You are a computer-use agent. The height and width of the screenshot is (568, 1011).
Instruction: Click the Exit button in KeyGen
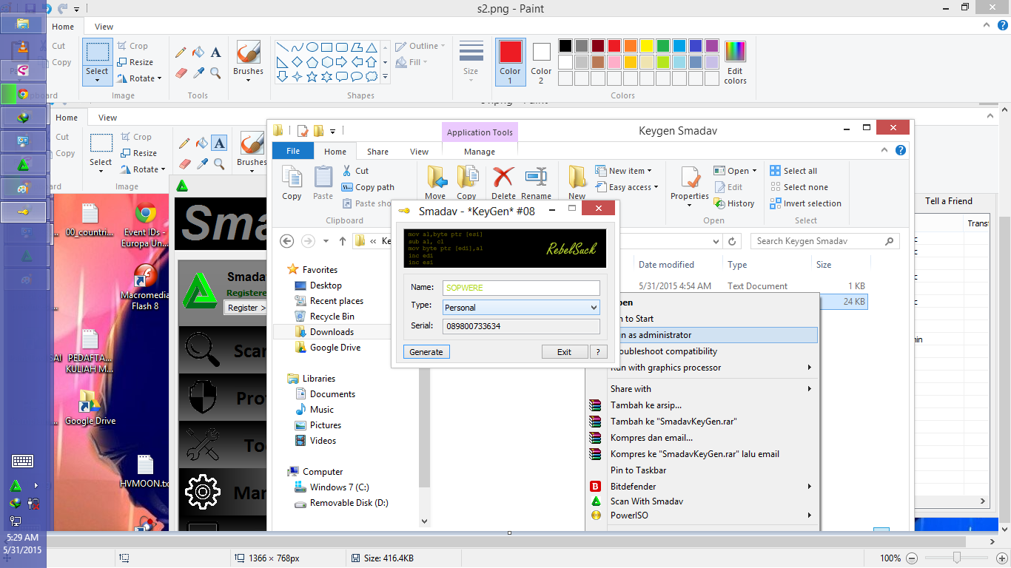click(x=564, y=352)
